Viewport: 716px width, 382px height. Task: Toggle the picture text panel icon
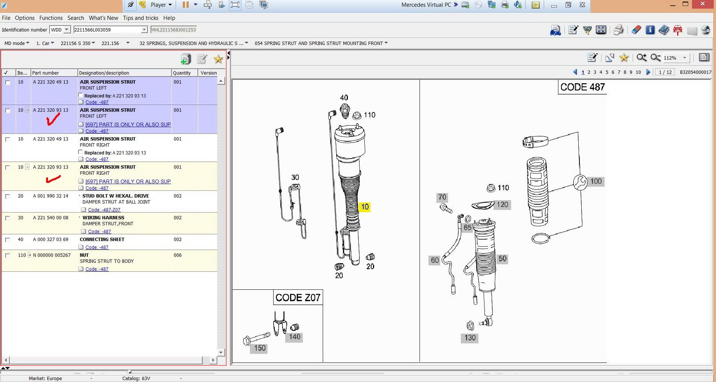pyautogui.click(x=704, y=57)
